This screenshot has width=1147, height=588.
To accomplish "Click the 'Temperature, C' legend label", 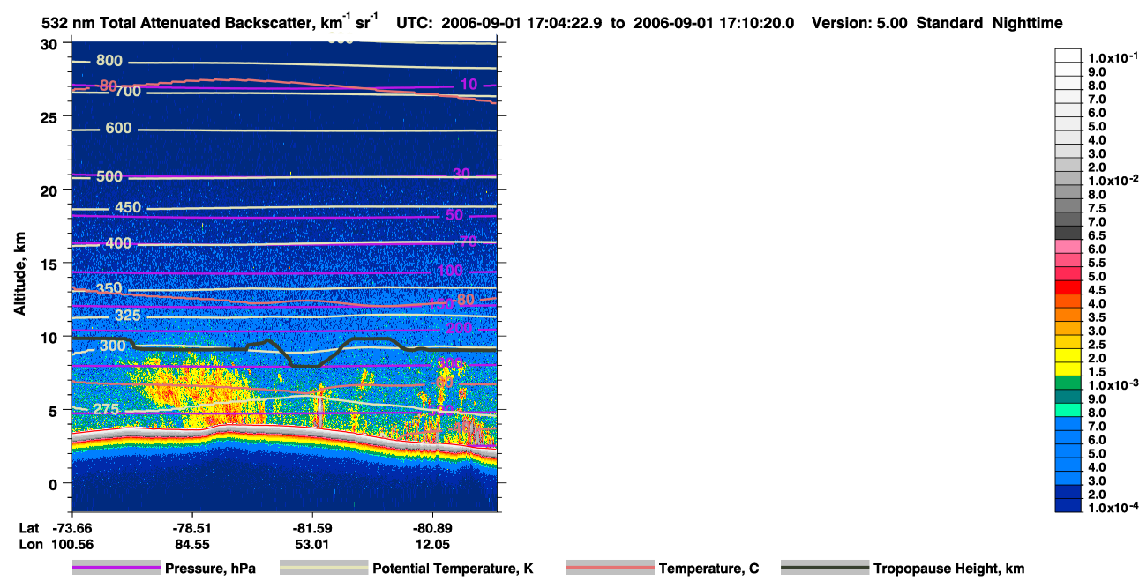I will (x=708, y=569).
